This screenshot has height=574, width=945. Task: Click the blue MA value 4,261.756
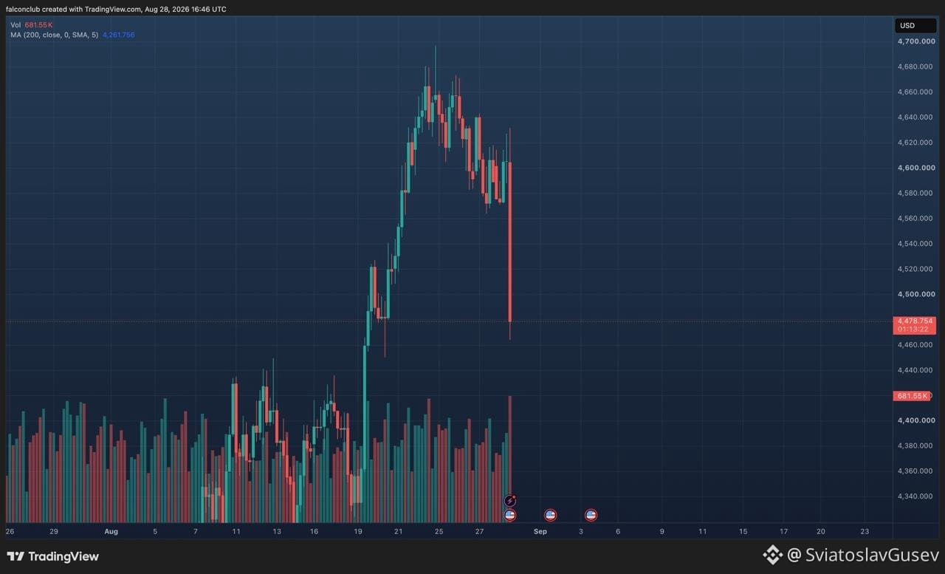tap(118, 35)
